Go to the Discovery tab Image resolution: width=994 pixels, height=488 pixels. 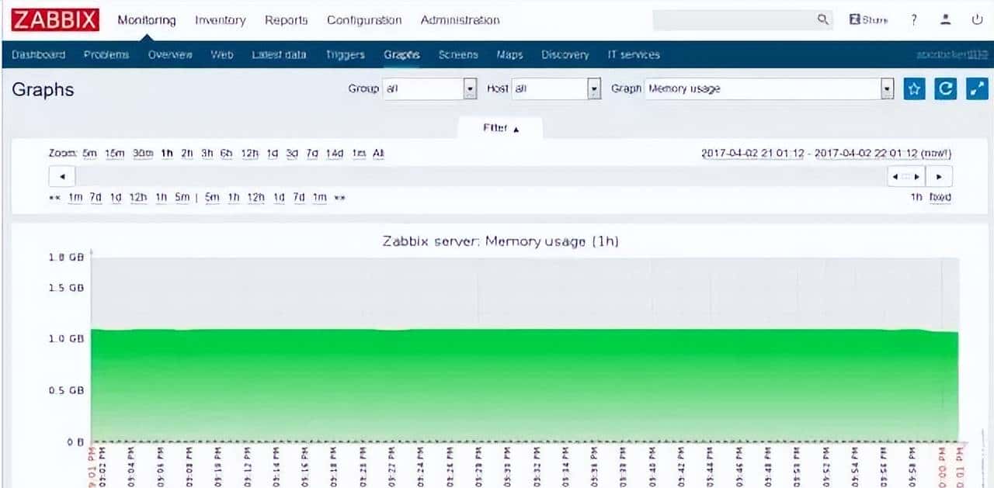coord(565,54)
